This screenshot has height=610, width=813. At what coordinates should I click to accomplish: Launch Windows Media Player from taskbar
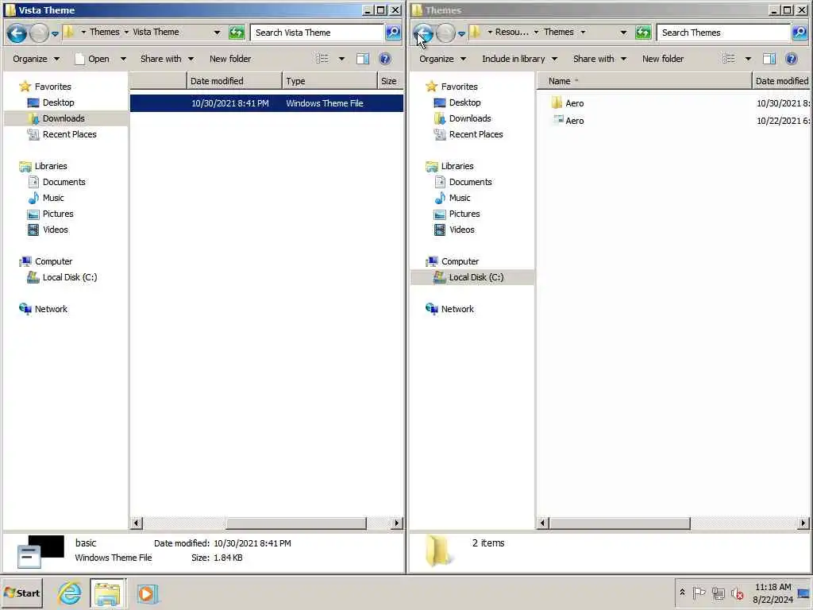click(x=147, y=593)
